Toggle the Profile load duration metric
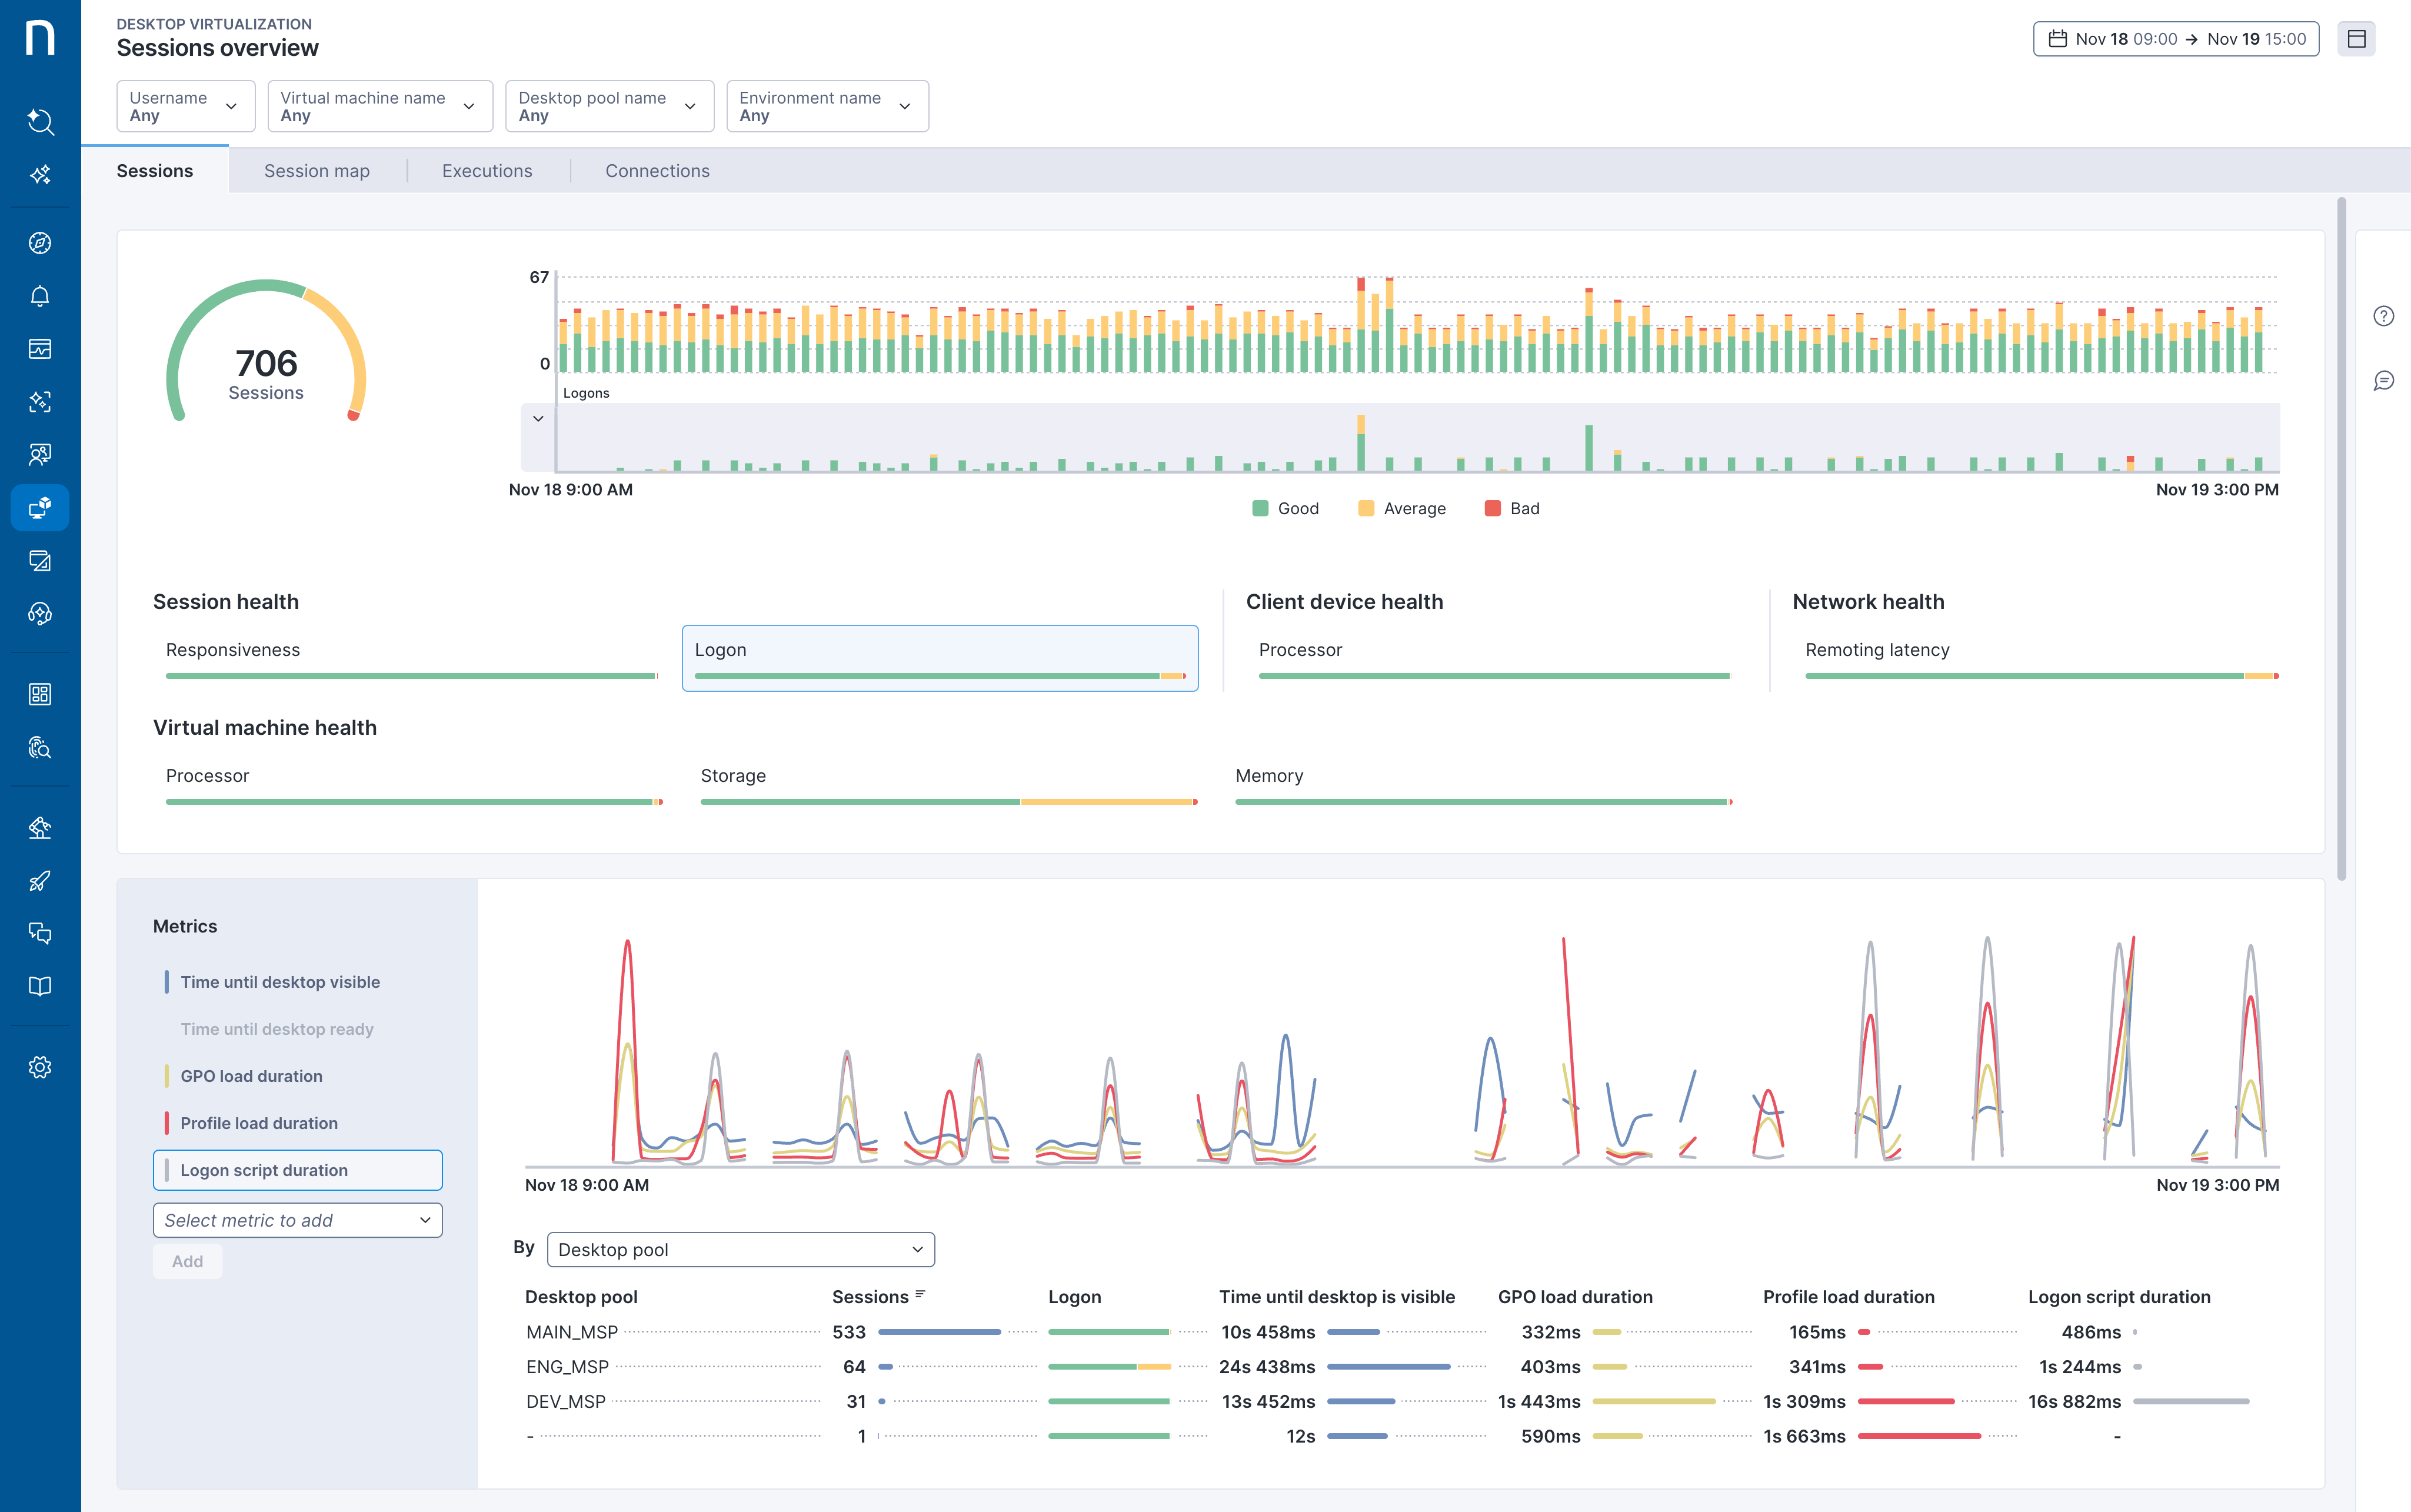 [259, 1123]
